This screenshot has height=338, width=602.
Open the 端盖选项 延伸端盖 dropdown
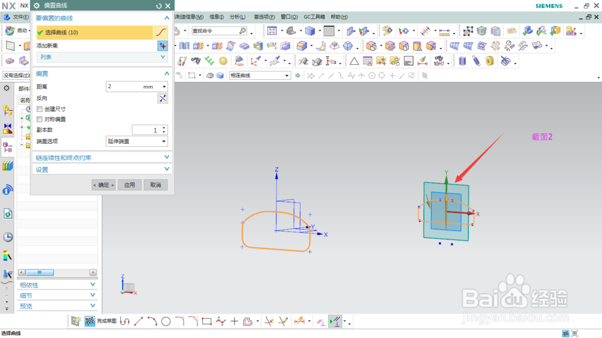pos(137,141)
